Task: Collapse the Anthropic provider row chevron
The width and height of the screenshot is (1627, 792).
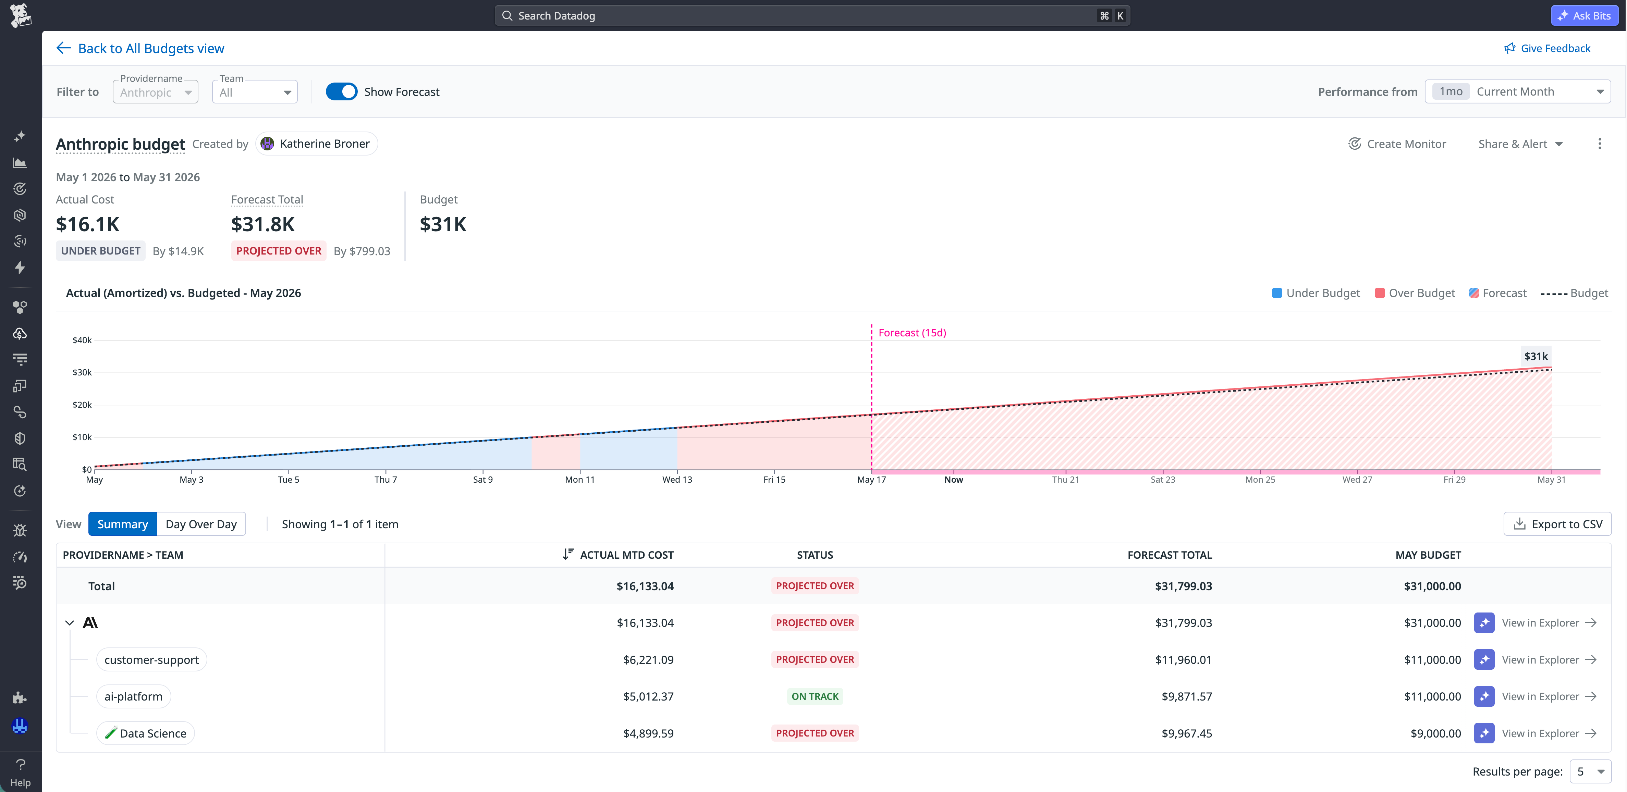Action: click(x=70, y=623)
